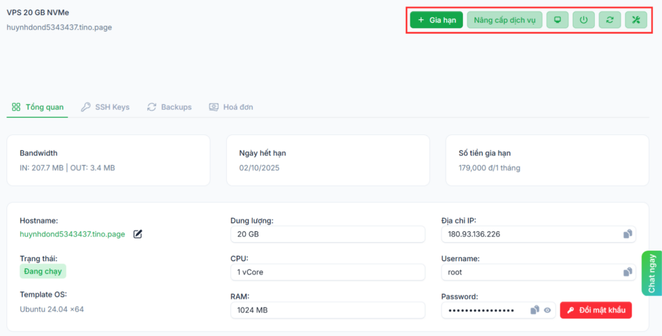Click the edit hostname pencil icon

(138, 234)
